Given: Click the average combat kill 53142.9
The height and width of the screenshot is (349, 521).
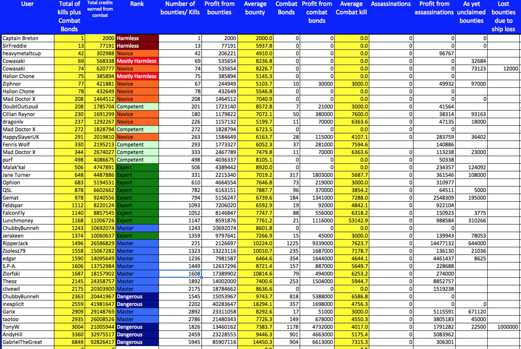Looking at the screenshot, I should (352, 220).
